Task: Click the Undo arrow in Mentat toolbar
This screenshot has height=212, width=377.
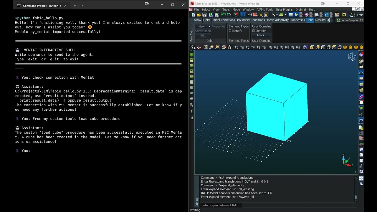Action: pyautogui.click(x=223, y=15)
